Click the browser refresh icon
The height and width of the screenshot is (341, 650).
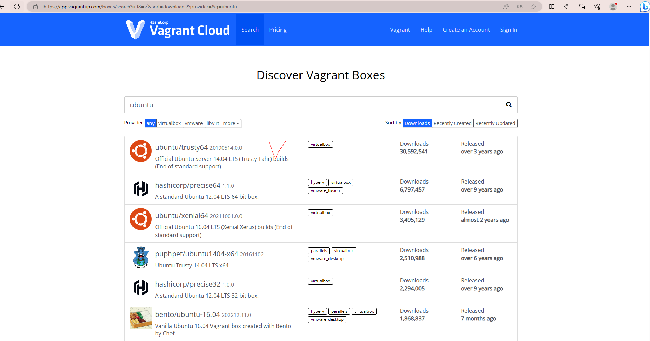17,7
